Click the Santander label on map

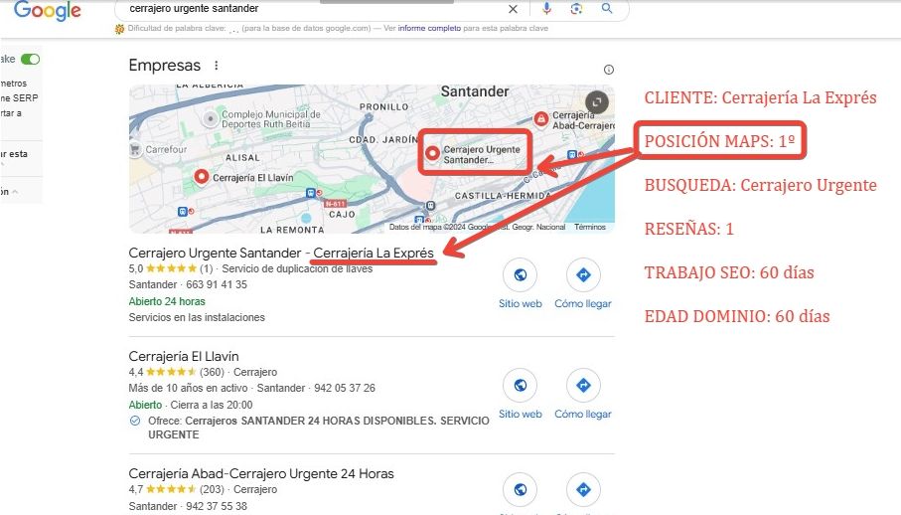pos(475,91)
